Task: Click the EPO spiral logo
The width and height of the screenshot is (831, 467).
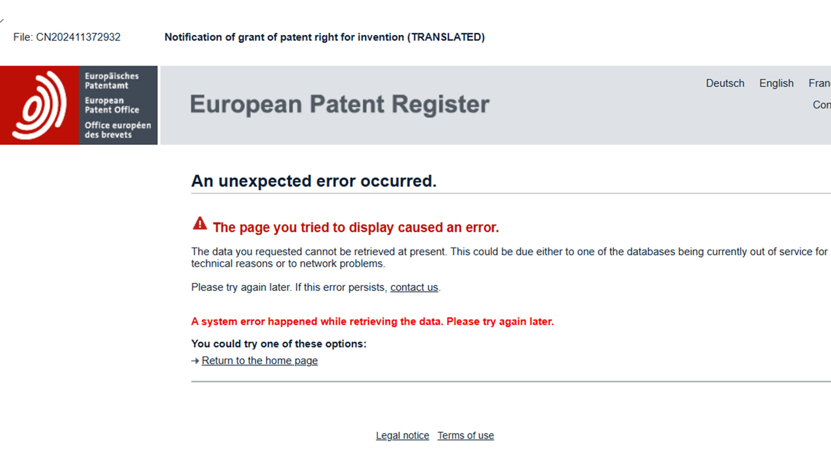Action: point(39,105)
